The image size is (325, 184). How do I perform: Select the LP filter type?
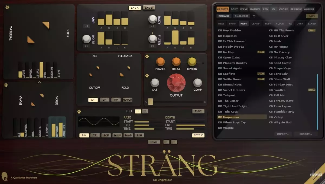[x=93, y=100]
